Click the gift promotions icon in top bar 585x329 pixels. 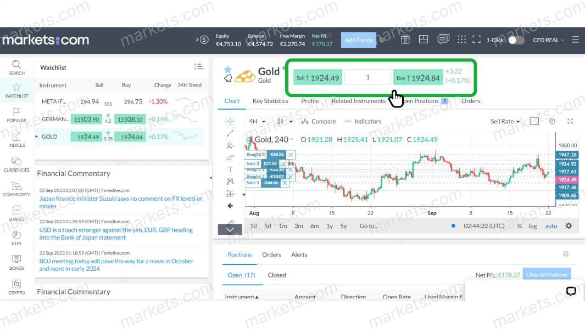pyautogui.click(x=405, y=39)
